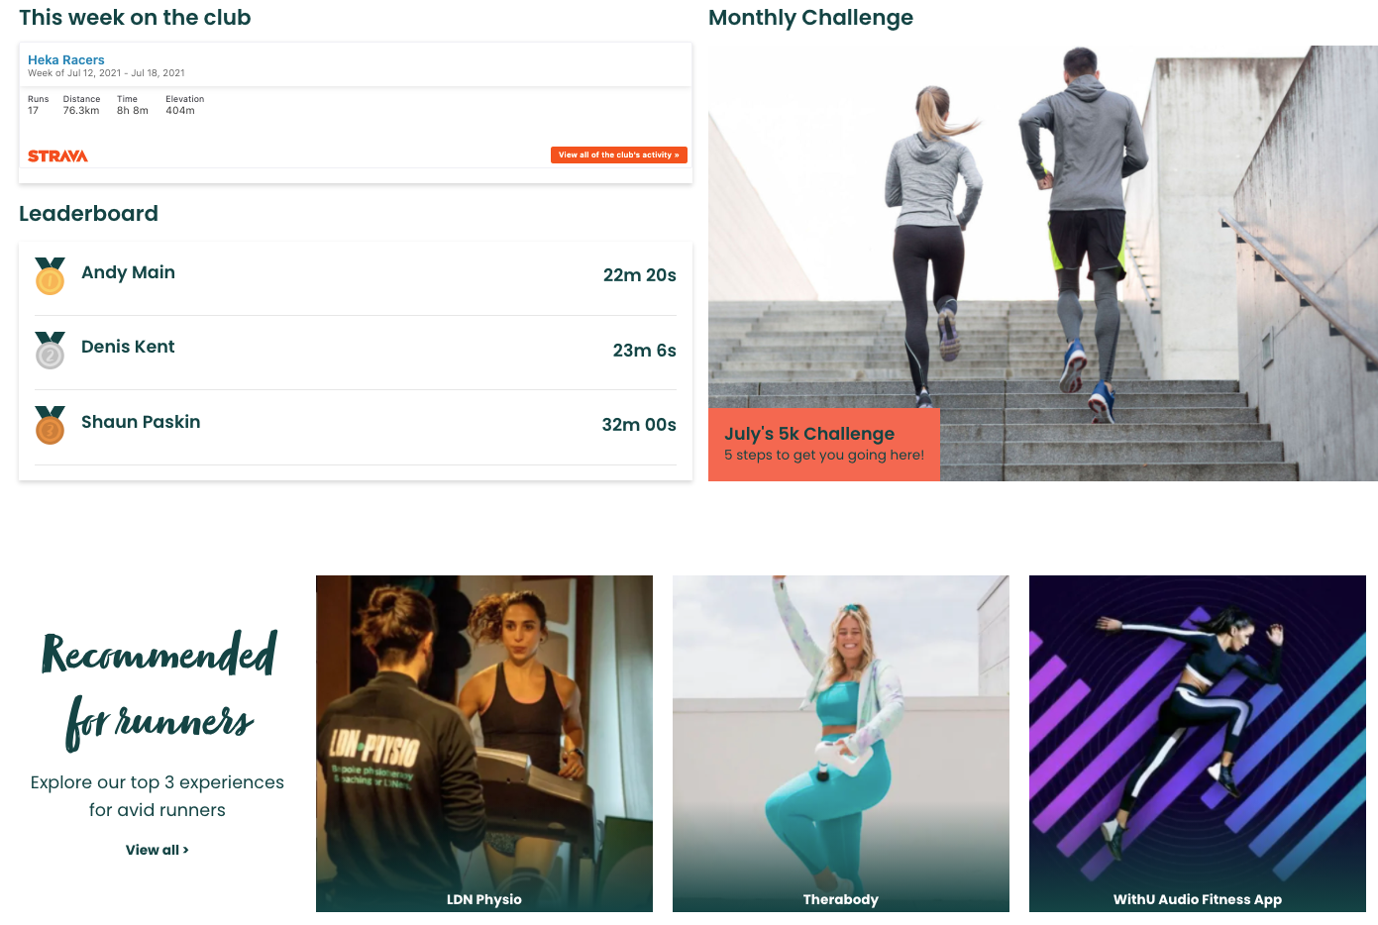Open the Heka Racers club link

(65, 60)
